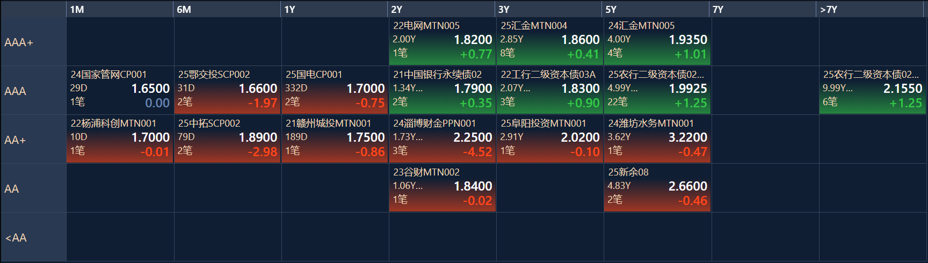Image resolution: width=928 pixels, height=263 pixels.
Task: Select the 24潍坊水务MTN001 cell
Action: [x=657, y=138]
